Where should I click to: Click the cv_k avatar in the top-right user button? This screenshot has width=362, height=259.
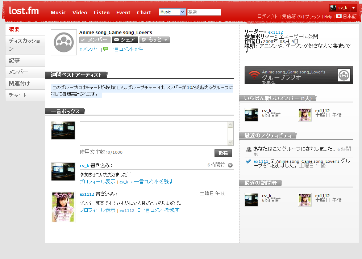click(x=333, y=8)
